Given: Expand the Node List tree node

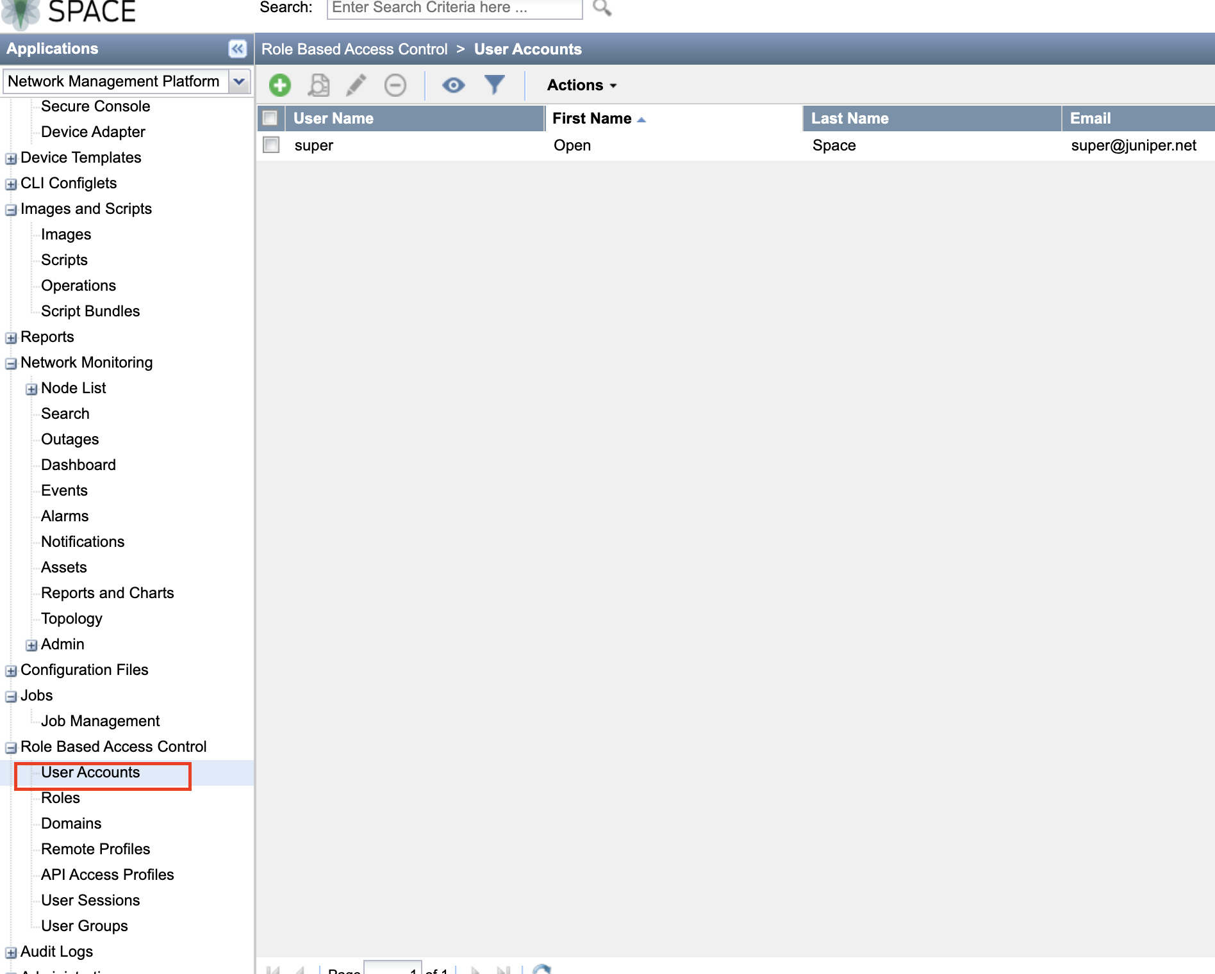Looking at the screenshot, I should click(x=31, y=389).
